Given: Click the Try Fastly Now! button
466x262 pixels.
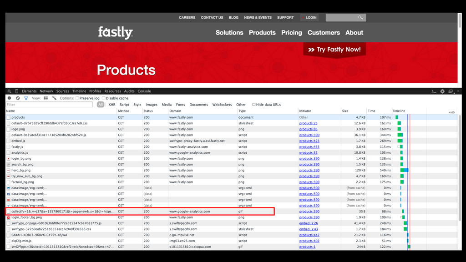Looking at the screenshot, I should [334, 49].
